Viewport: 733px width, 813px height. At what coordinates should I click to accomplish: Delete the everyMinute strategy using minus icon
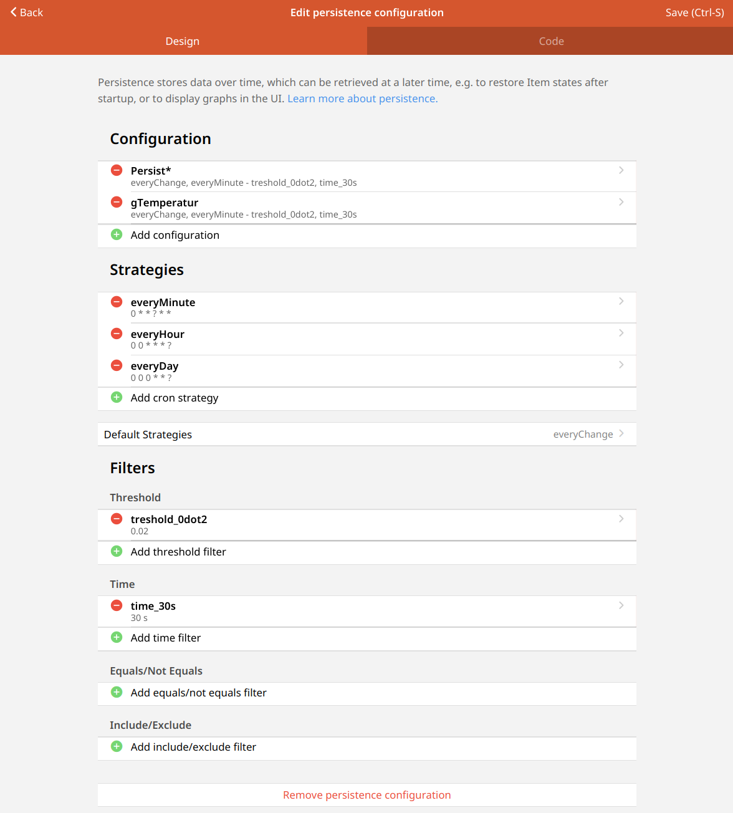point(117,302)
